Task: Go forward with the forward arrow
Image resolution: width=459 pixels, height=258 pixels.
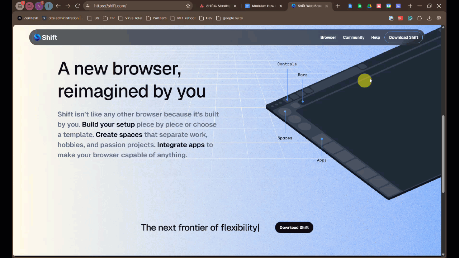Action: [x=68, y=6]
